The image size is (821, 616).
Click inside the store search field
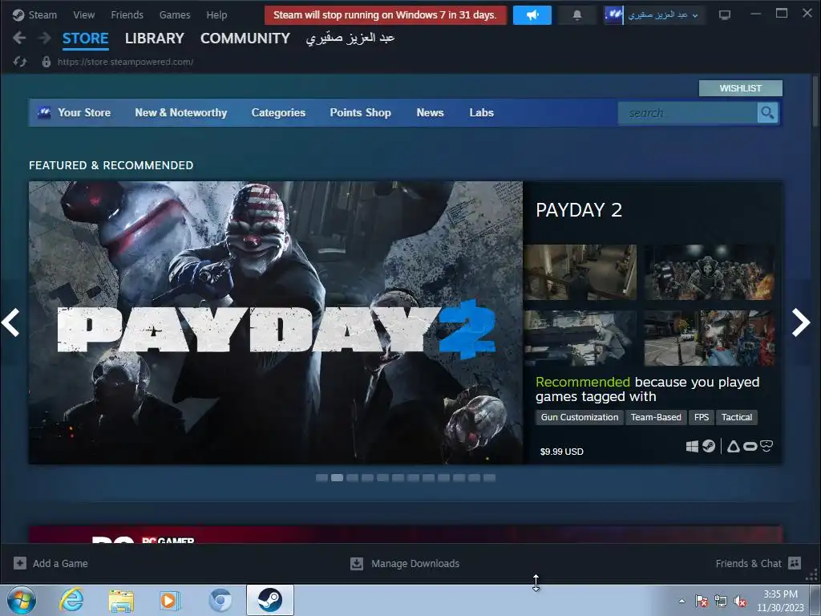click(687, 112)
